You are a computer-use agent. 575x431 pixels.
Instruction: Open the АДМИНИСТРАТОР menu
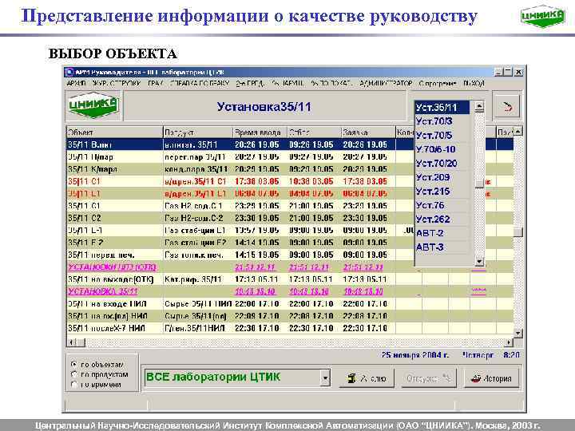pyautogui.click(x=386, y=84)
